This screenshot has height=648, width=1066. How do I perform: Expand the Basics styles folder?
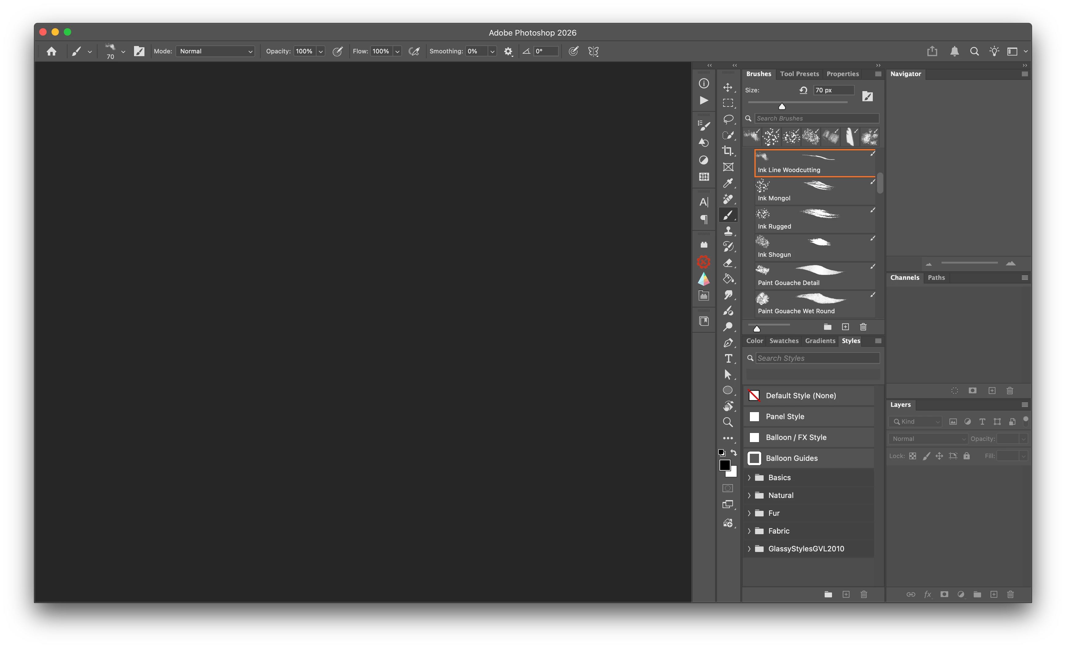[x=749, y=477]
